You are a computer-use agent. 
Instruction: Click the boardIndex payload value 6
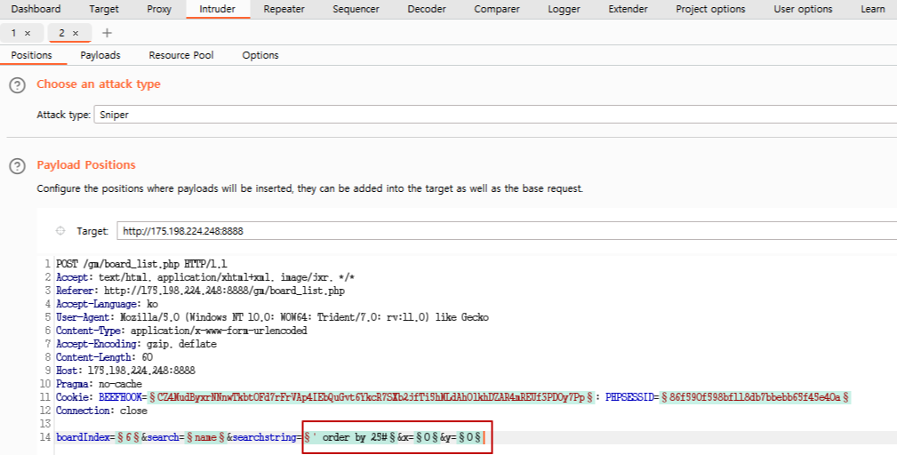pos(129,438)
